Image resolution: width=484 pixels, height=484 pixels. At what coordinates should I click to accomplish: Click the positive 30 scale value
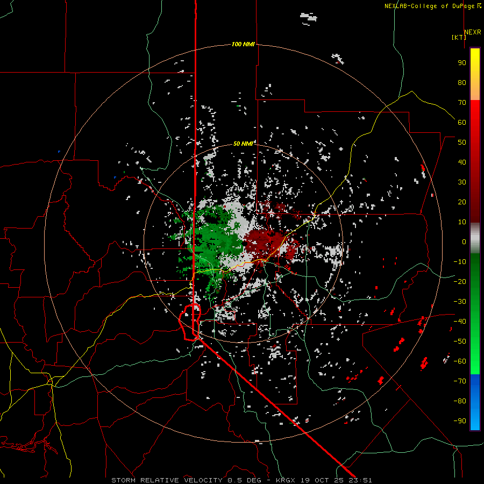462,182
